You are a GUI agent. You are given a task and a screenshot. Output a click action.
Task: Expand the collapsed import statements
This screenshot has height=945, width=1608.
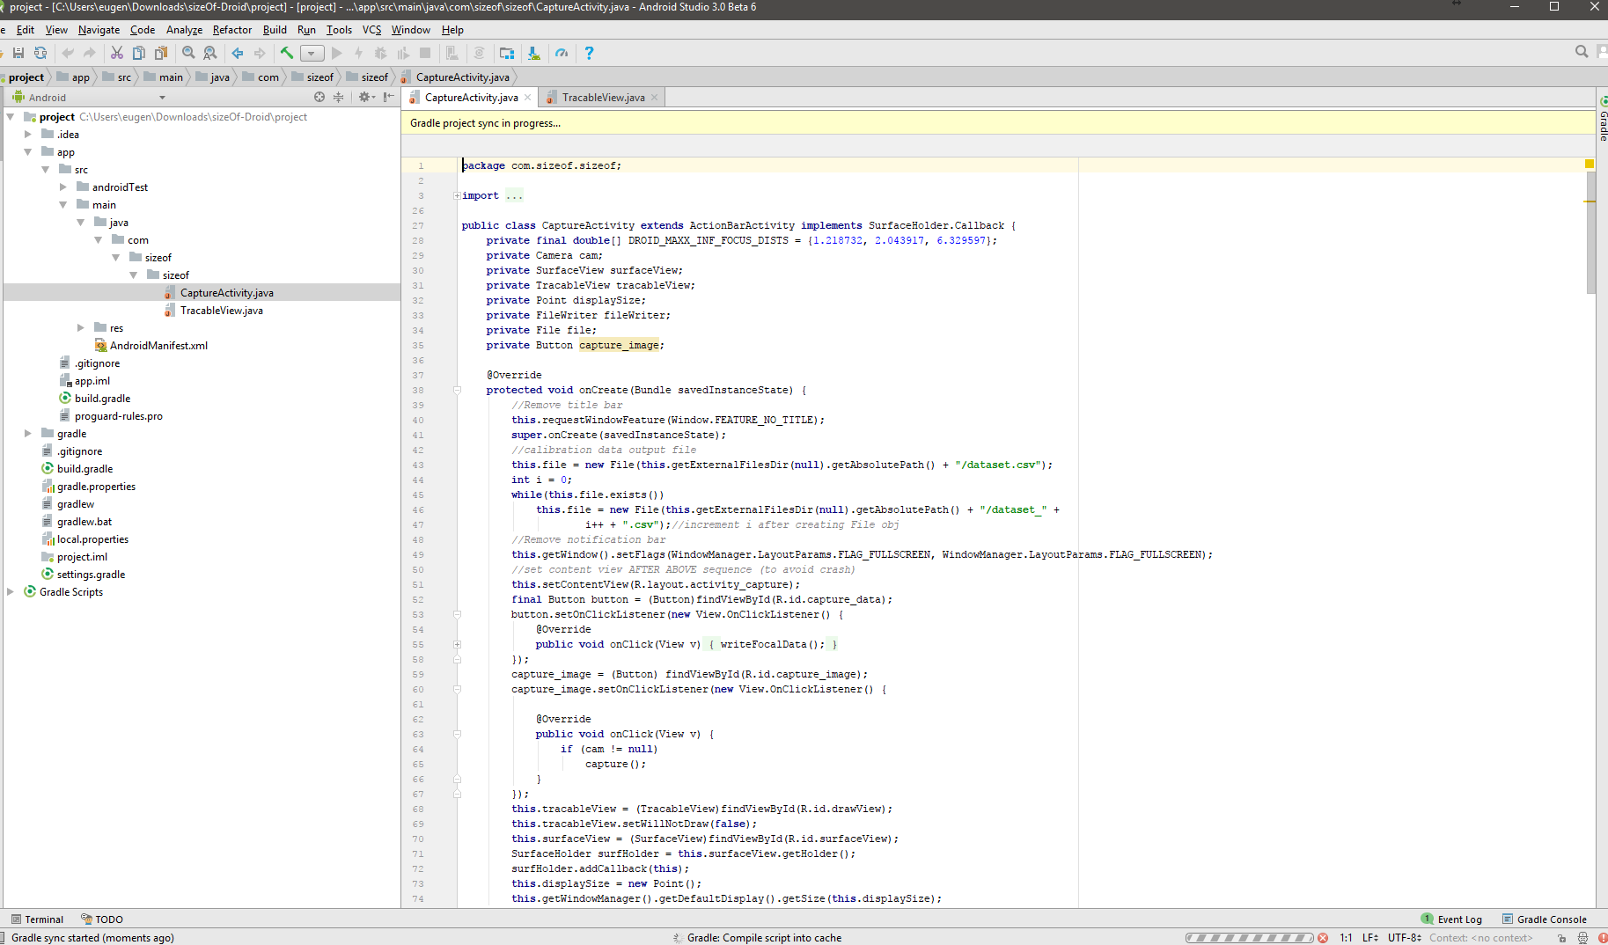(x=457, y=195)
